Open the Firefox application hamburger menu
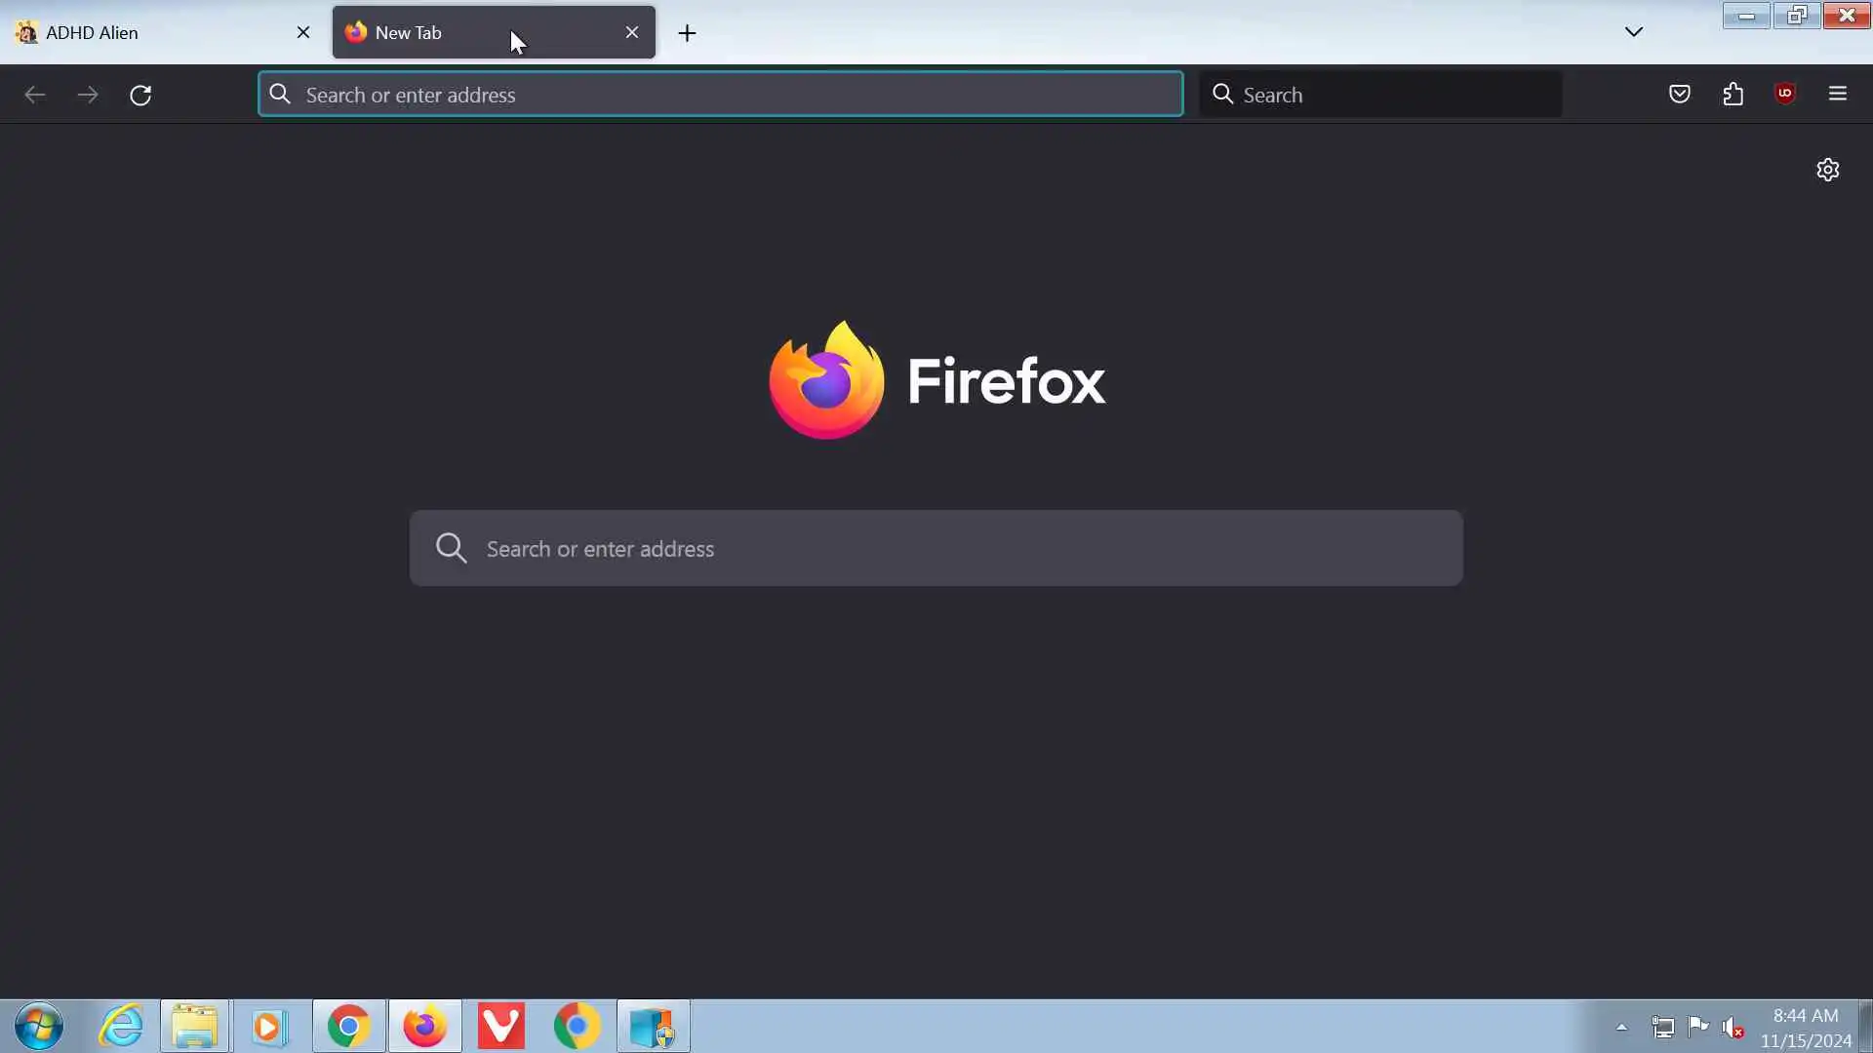Screen dimensions: 1873x1053 (1838, 95)
